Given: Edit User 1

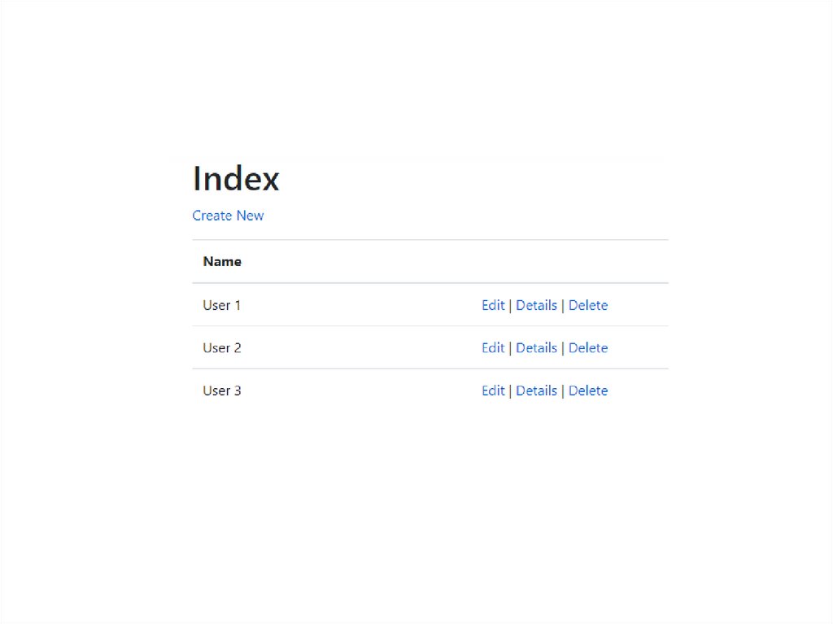Looking at the screenshot, I should point(493,305).
